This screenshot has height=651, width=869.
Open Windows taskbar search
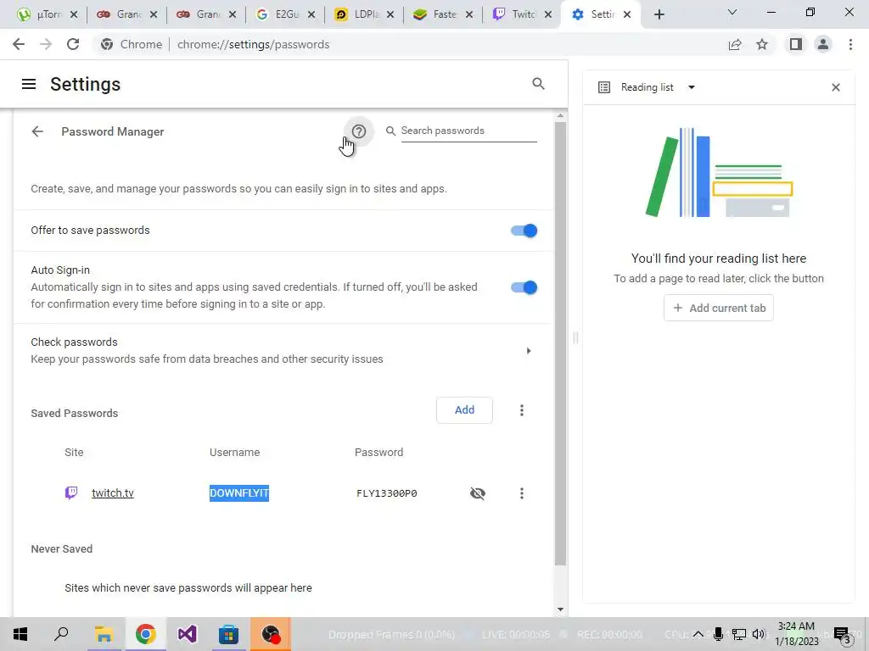(x=61, y=634)
